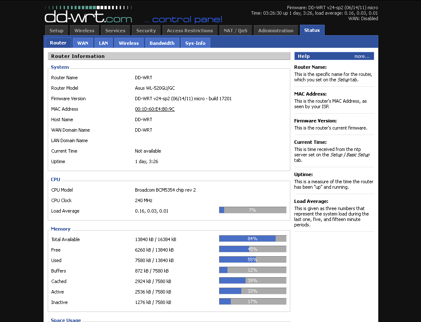421x322 pixels.
Task: Click the Active memory 33% bar
Action: pos(253,291)
